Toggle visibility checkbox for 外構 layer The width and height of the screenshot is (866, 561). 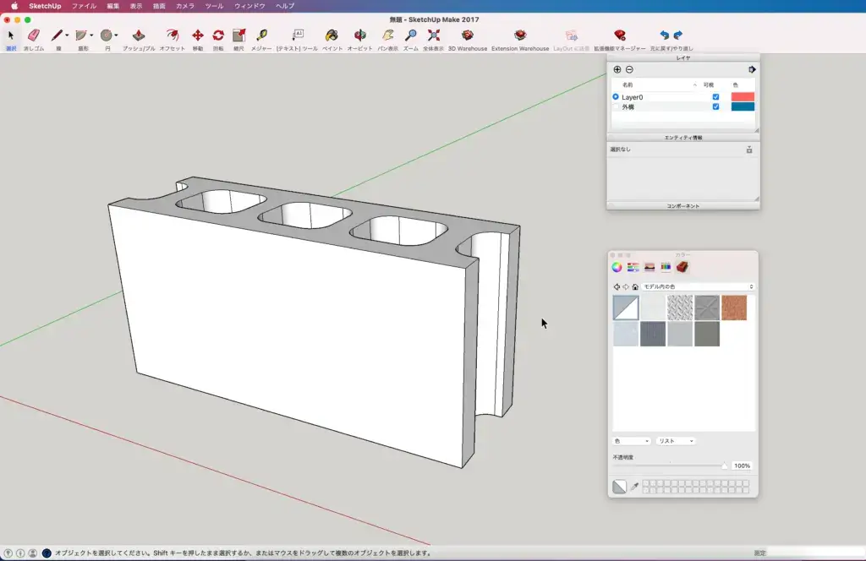coord(715,107)
